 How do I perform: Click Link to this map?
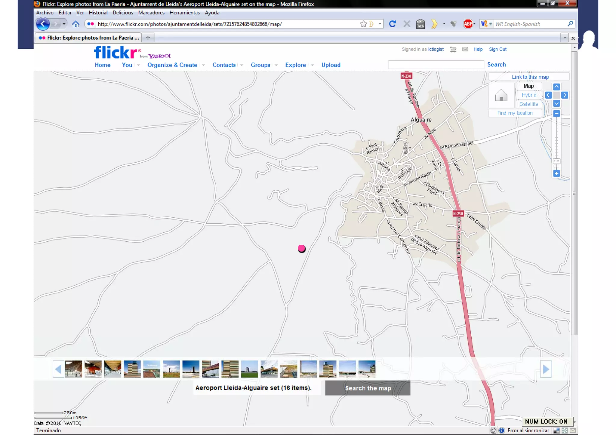[x=530, y=77]
